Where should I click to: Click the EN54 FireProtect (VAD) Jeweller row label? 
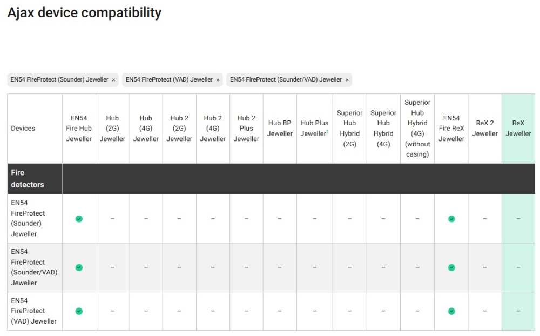click(x=34, y=311)
